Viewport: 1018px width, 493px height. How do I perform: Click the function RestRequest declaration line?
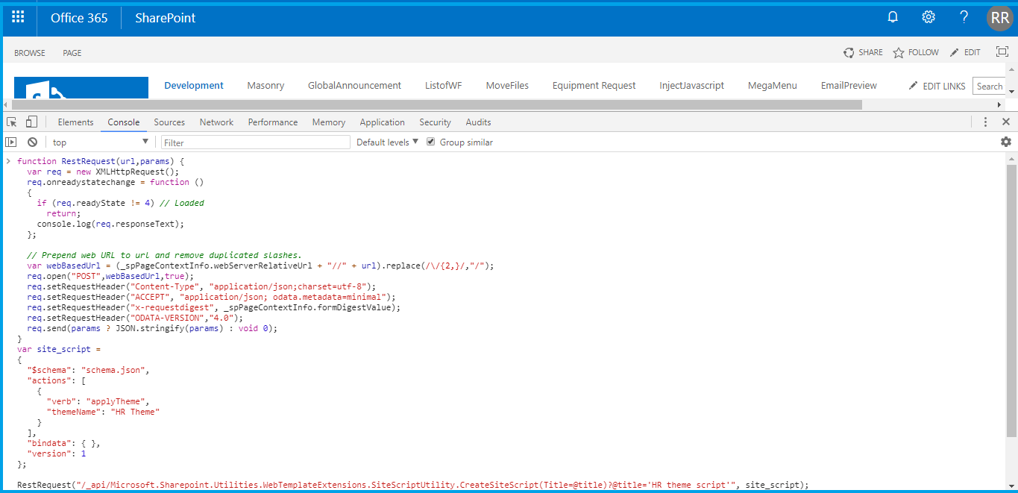[100, 161]
